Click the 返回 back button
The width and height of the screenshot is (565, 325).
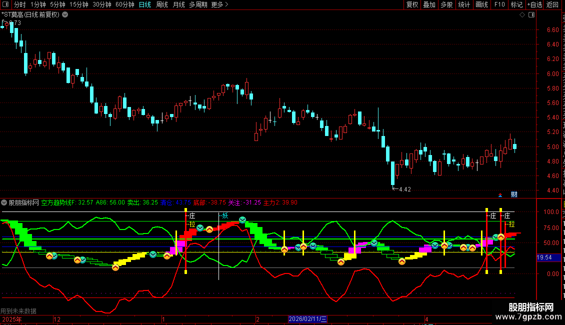point(552,4)
